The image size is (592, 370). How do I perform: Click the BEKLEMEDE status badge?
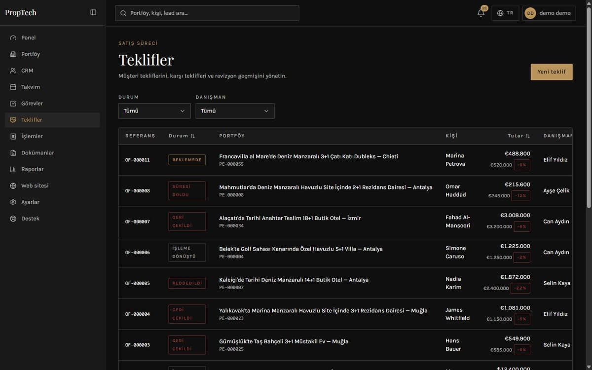187,160
